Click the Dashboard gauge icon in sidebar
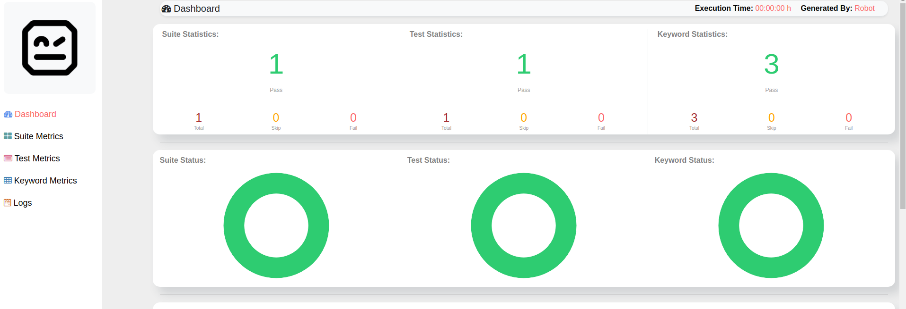 pos(8,114)
